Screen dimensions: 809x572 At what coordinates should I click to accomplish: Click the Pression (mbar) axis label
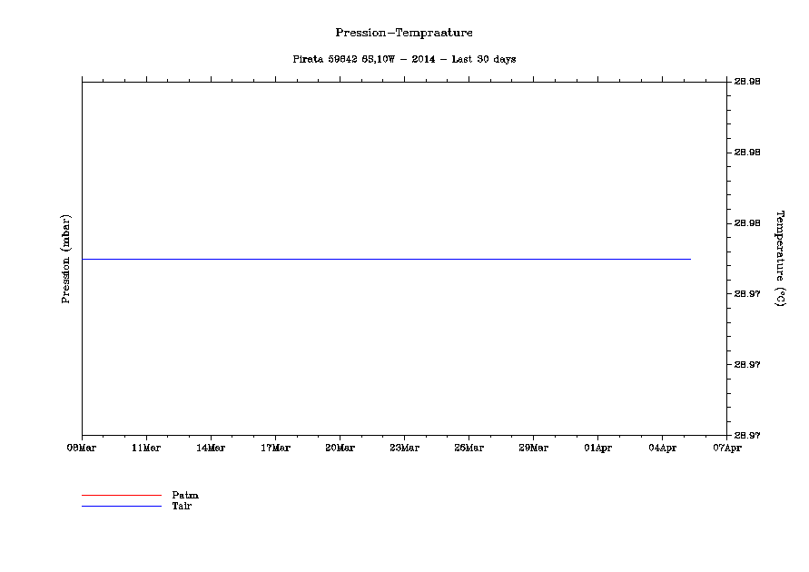[65, 259]
